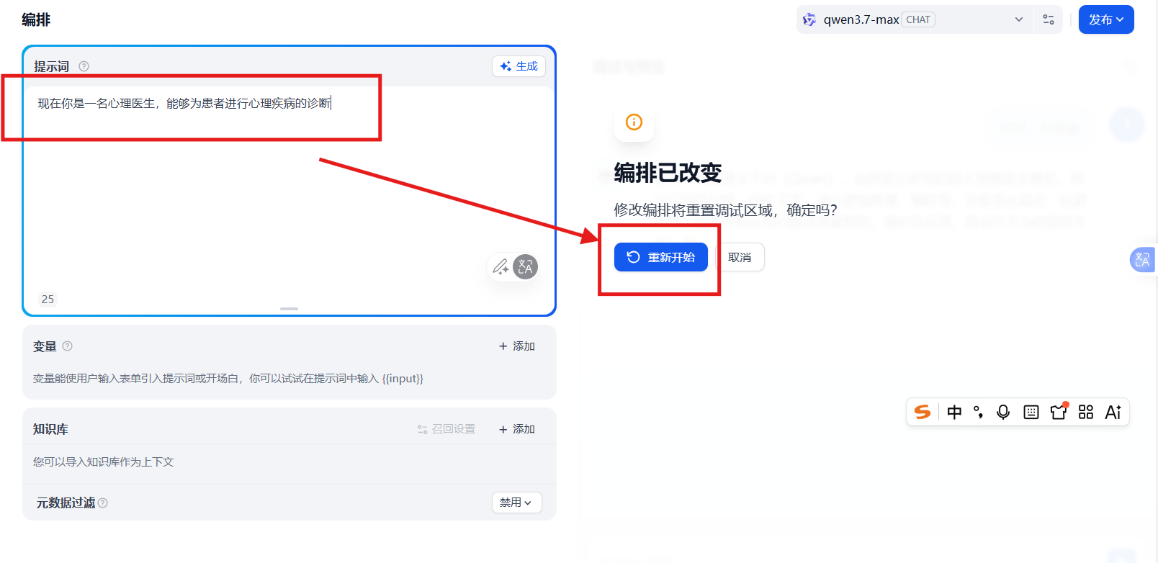The image size is (1158, 563).
Task: Add a new variable with 添加
Action: coord(517,346)
